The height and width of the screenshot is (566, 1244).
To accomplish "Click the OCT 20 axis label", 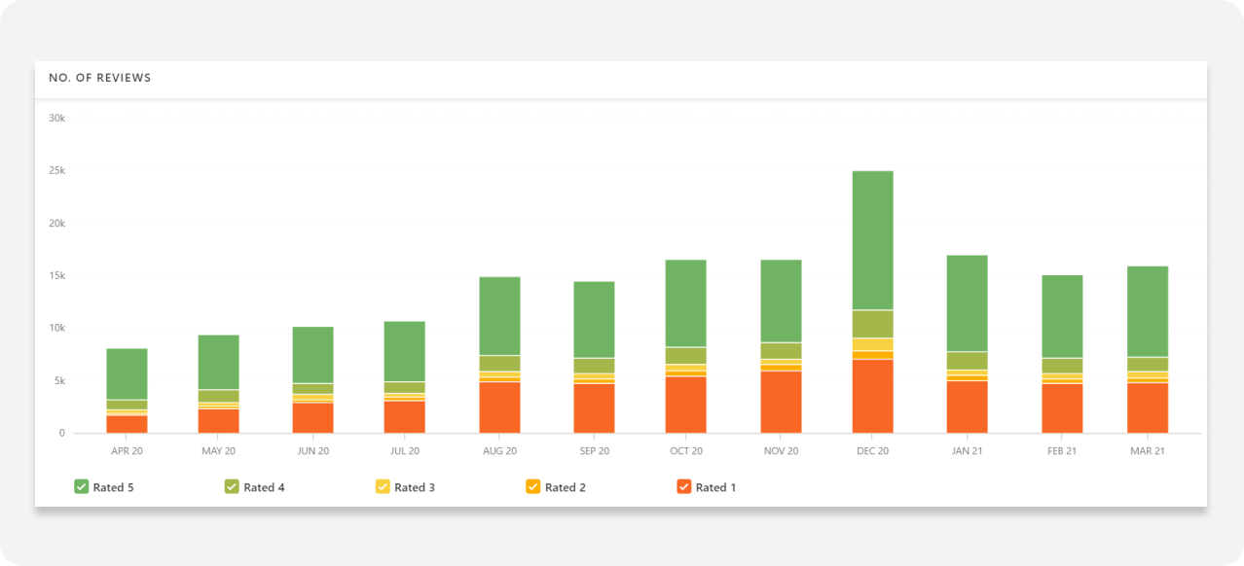I will tap(686, 451).
